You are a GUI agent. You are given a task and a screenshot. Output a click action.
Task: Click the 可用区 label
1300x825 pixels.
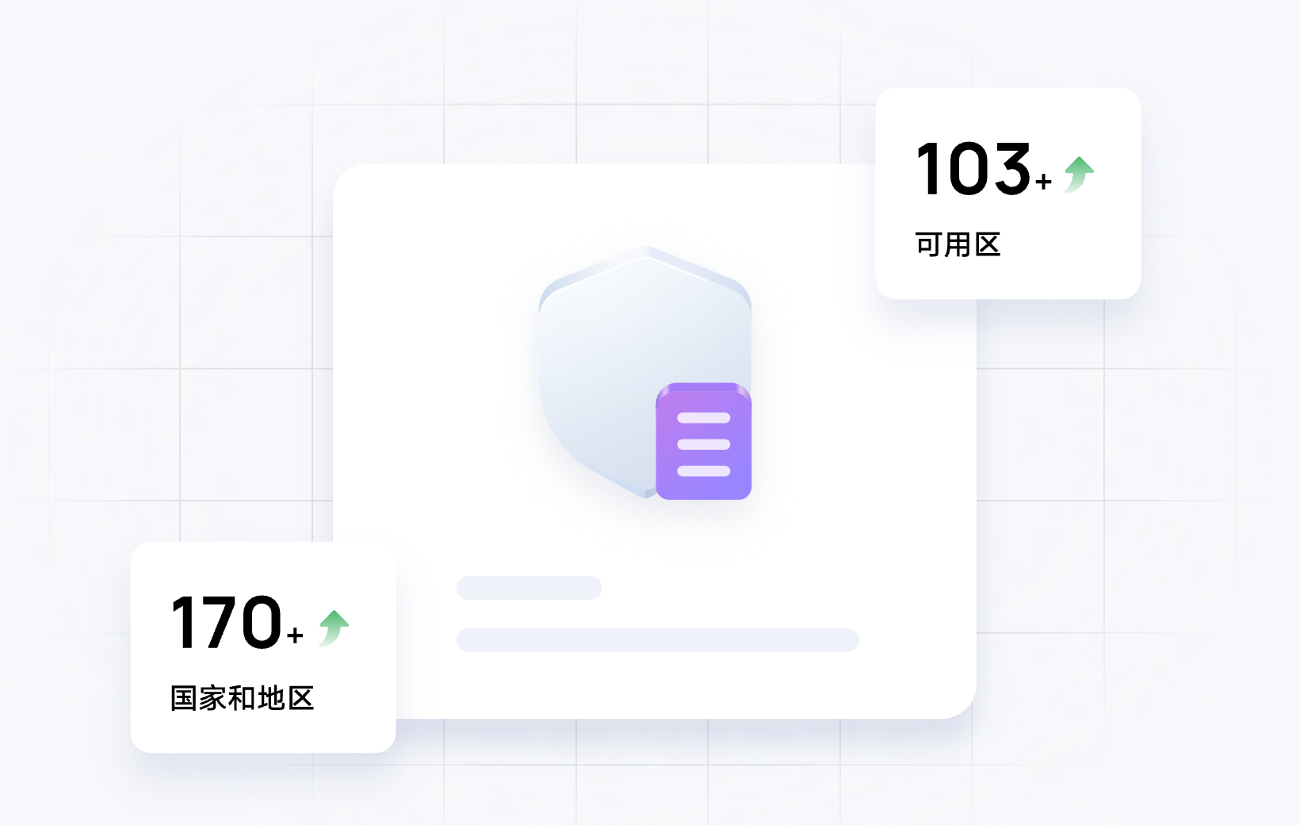coord(958,244)
